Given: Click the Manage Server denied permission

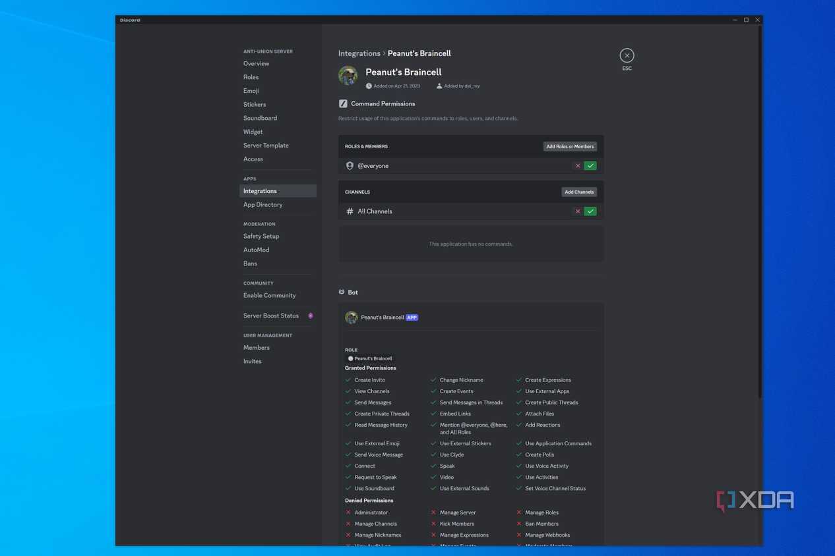Looking at the screenshot, I should pos(458,513).
